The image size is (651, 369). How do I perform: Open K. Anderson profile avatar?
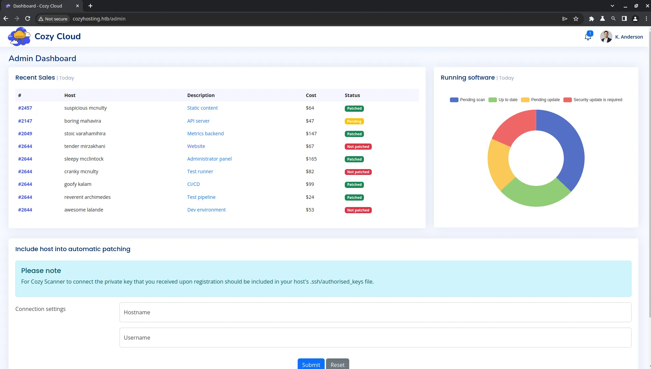606,37
